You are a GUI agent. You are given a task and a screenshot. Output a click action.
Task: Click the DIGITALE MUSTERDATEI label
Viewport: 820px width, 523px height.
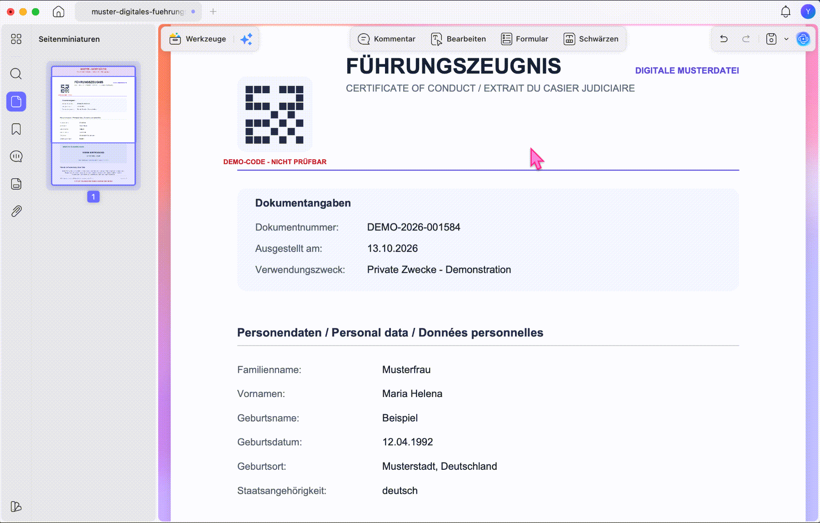[x=687, y=70]
